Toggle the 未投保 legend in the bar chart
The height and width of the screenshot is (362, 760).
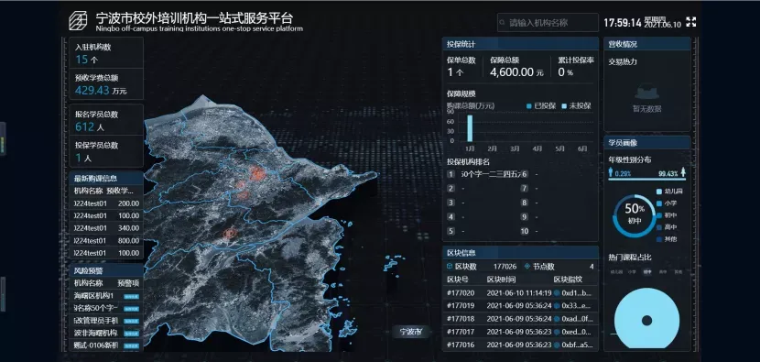pos(576,105)
